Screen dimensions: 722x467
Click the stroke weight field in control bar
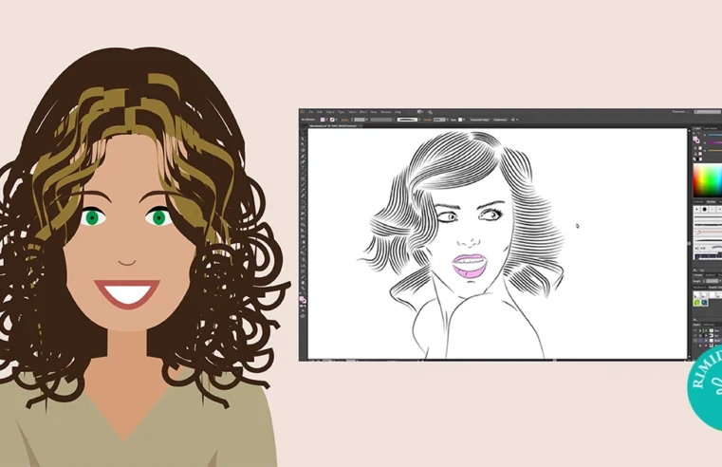[x=360, y=120]
